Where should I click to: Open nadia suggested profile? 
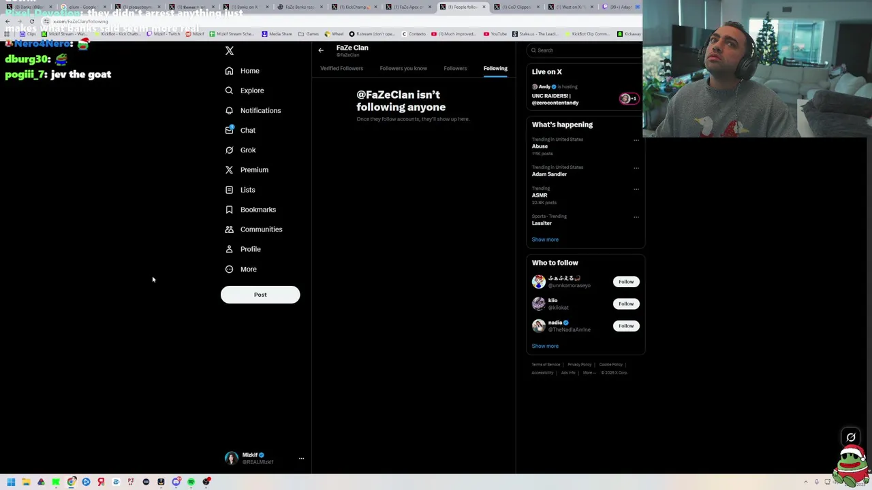tap(555, 323)
